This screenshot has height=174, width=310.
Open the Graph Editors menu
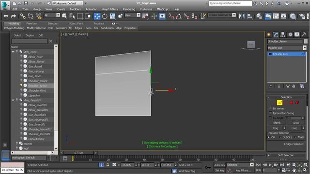[x=110, y=9]
